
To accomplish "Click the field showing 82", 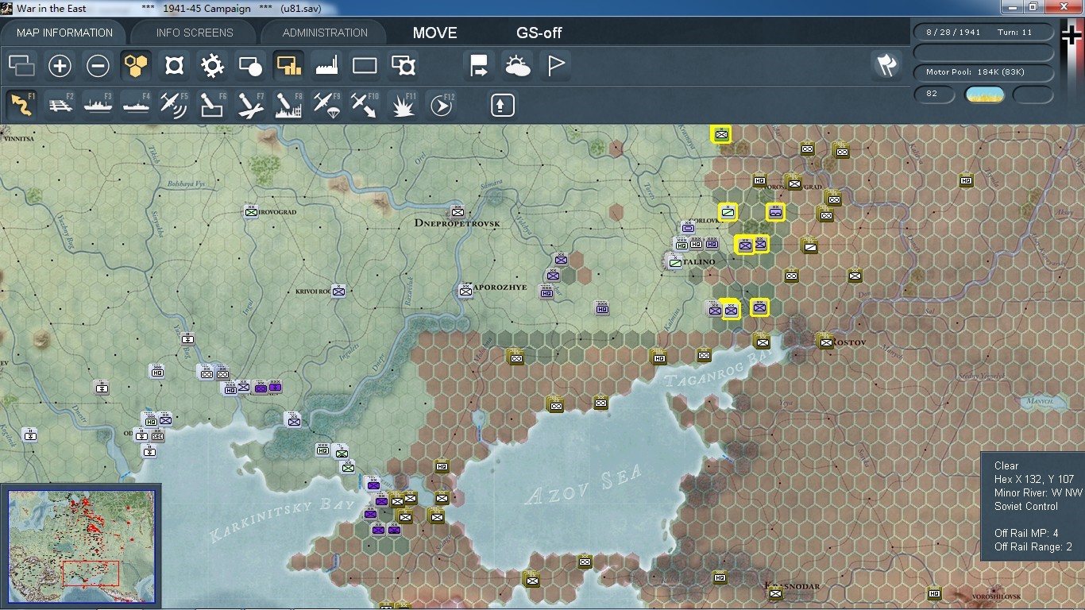I will pyautogui.click(x=934, y=94).
